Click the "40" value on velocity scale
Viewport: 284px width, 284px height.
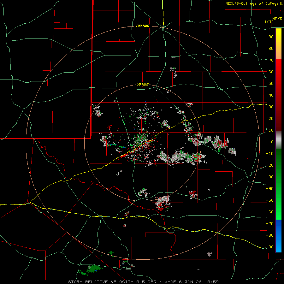point(271,95)
